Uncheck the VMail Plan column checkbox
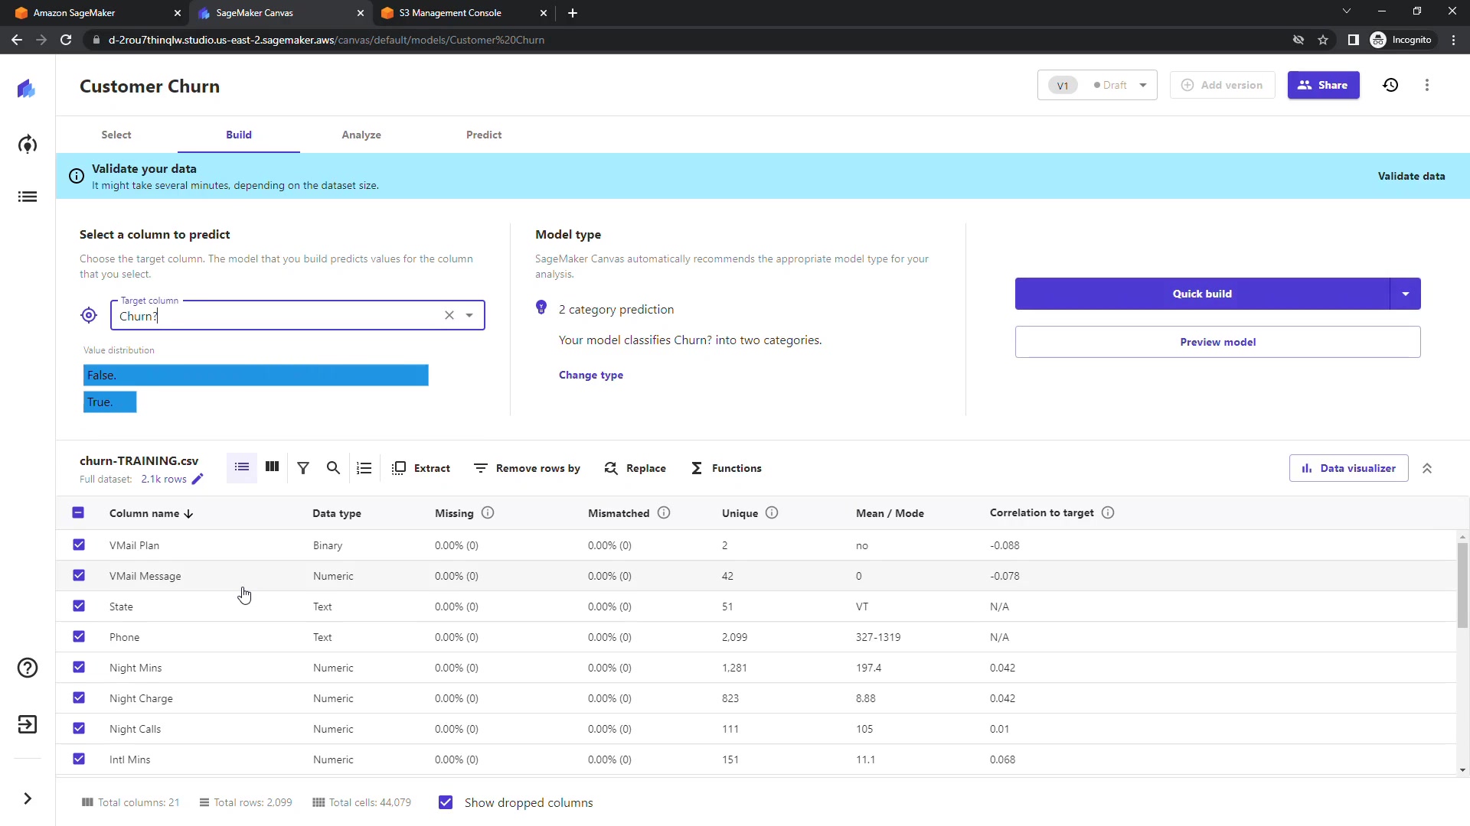Viewport: 1470px width, 826px height. coord(79,545)
